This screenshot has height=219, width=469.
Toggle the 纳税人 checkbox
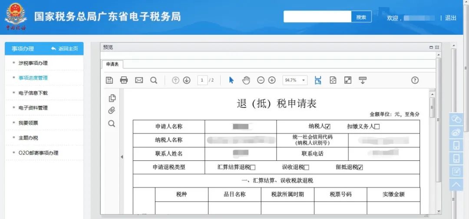click(328, 127)
